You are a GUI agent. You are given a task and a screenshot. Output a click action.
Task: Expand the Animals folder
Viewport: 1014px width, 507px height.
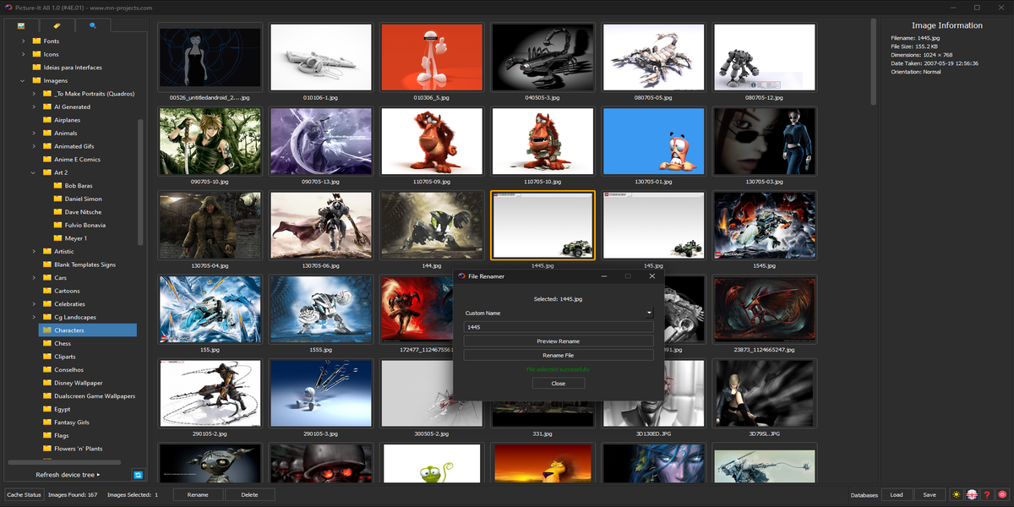[x=35, y=133]
